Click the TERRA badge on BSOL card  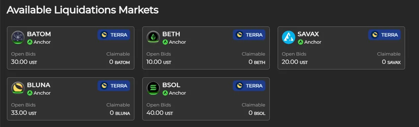249,86
